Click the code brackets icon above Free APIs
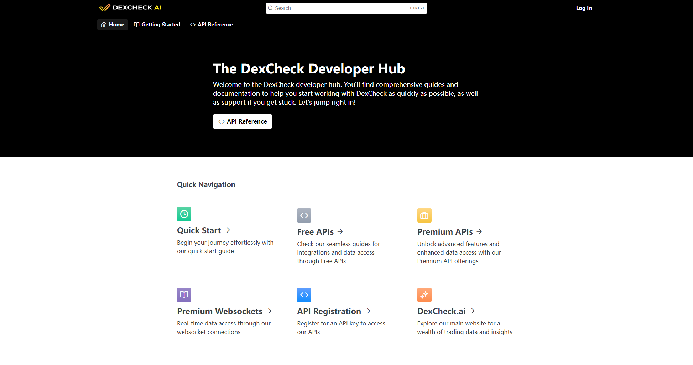 (304, 215)
